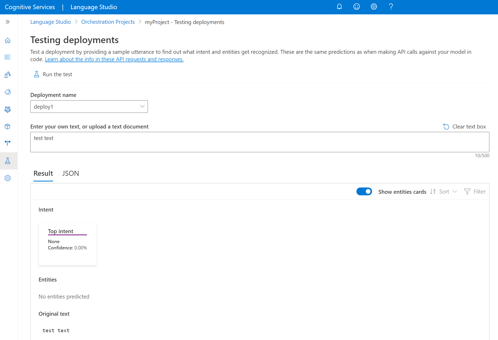Click the Clear text box button
The image size is (498, 340).
coord(465,127)
